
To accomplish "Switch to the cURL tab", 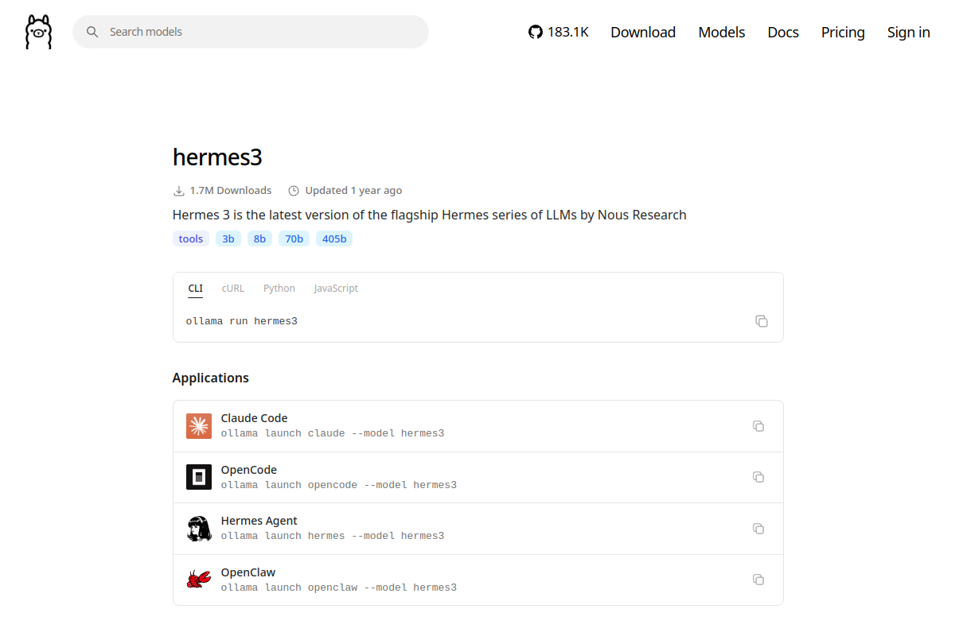I will pyautogui.click(x=233, y=289).
